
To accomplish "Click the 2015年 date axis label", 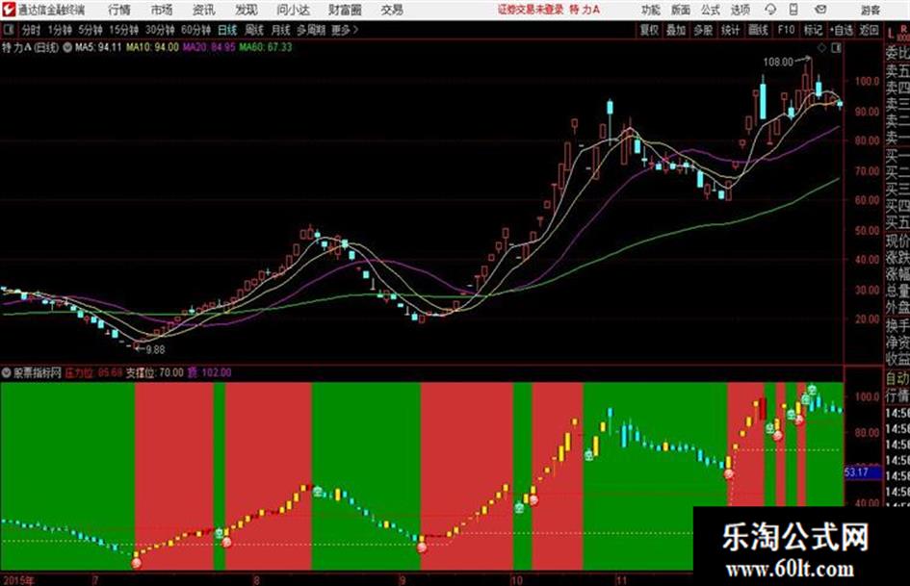I will point(18,580).
